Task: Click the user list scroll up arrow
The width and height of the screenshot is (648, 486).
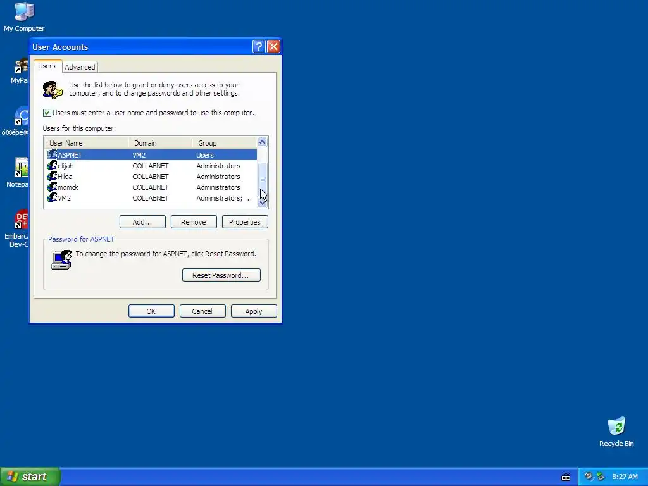Action: (262, 142)
